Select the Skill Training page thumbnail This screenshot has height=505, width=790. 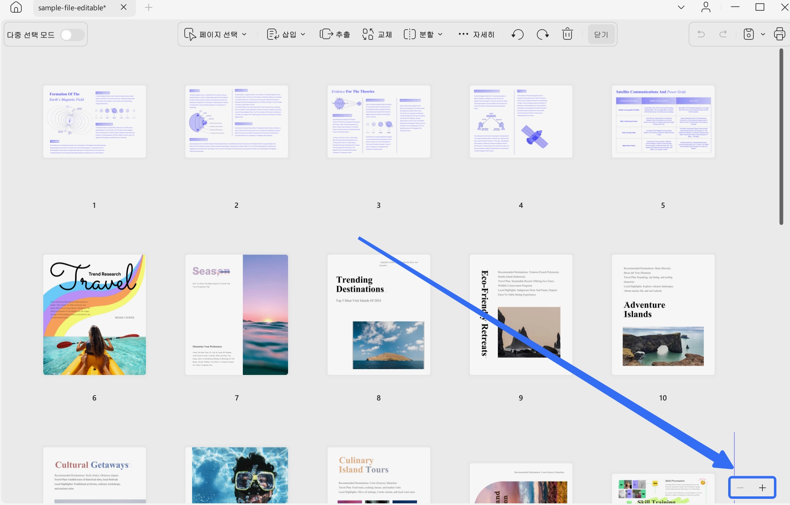[x=663, y=489]
